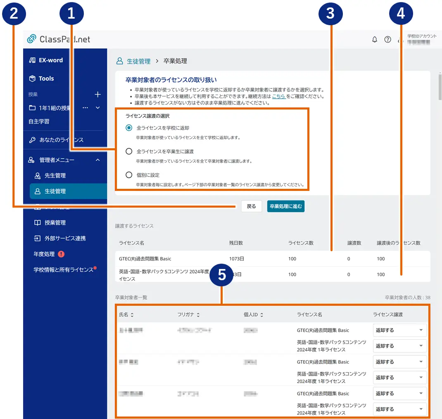Click the red alert icon next to 年度処理
This screenshot has width=442, height=419.
click(x=62, y=254)
